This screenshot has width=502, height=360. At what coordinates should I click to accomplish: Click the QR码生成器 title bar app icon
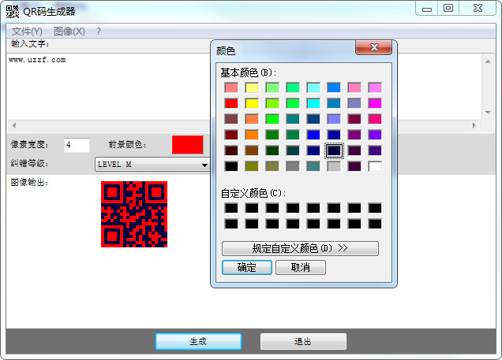(12, 11)
